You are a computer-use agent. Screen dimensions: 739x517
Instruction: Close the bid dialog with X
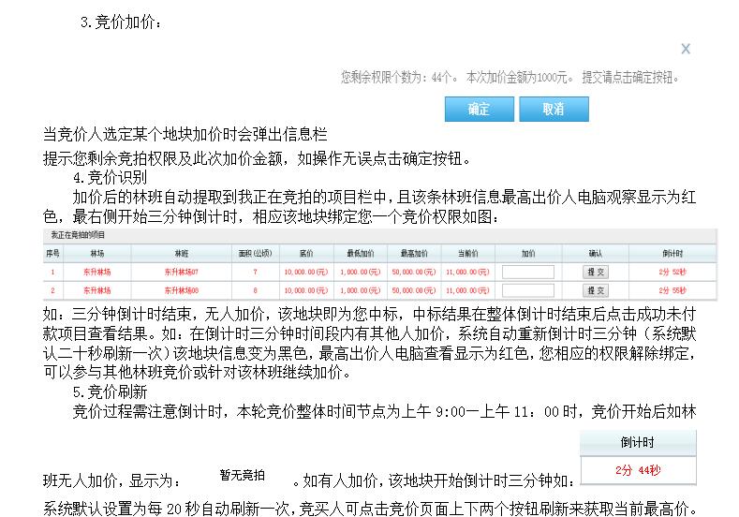tap(686, 49)
